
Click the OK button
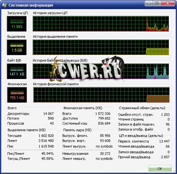[160, 168]
